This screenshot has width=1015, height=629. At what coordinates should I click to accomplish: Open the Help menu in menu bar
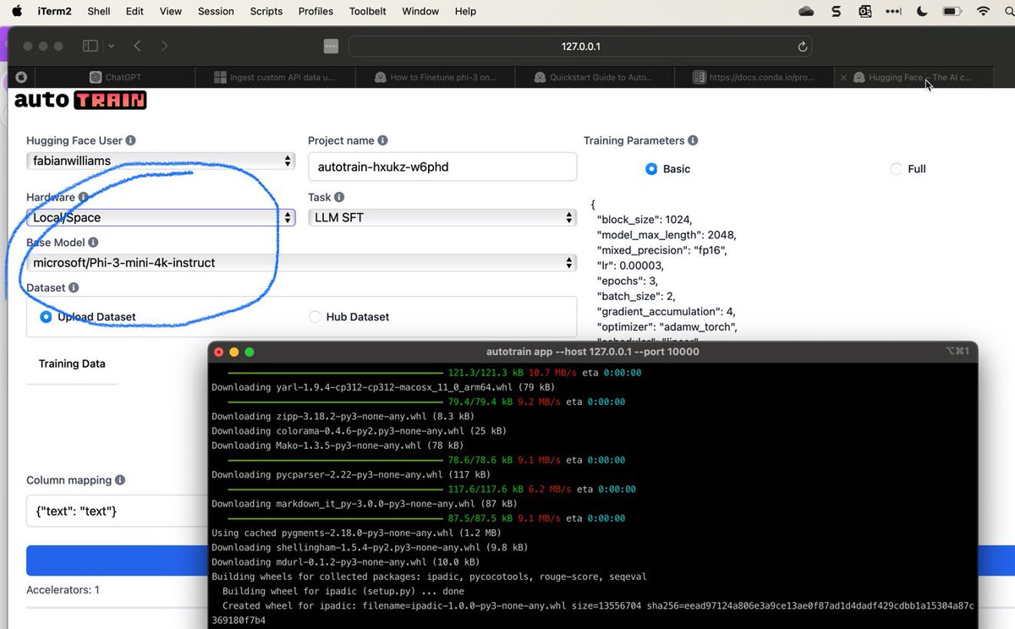465,11
